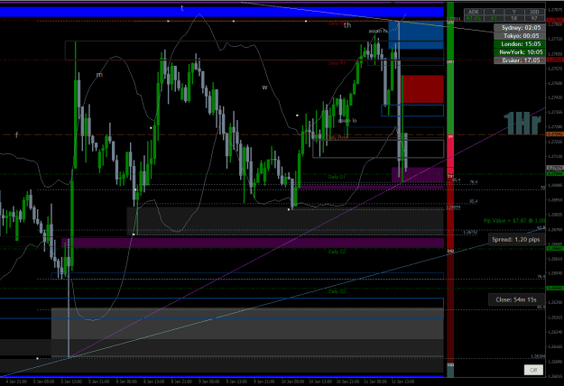
Task: Select the asian hi text label
Action: [x=378, y=31]
